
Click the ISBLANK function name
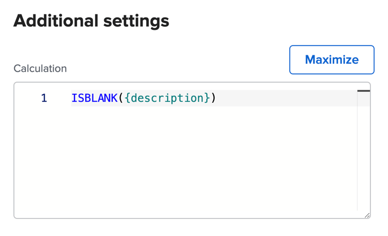pyautogui.click(x=94, y=98)
